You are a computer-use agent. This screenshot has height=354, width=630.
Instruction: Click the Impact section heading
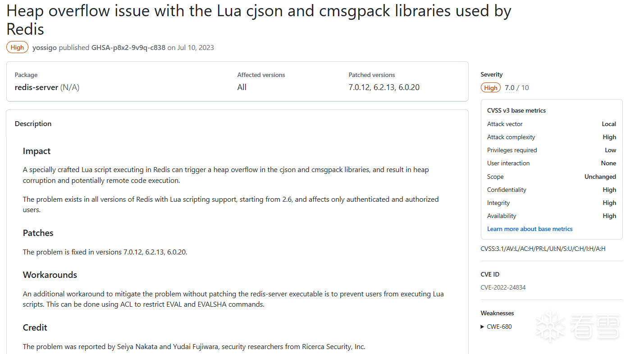click(x=37, y=151)
